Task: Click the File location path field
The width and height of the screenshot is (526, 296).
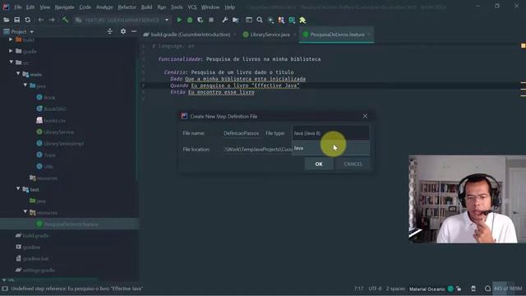Action: tap(257, 150)
